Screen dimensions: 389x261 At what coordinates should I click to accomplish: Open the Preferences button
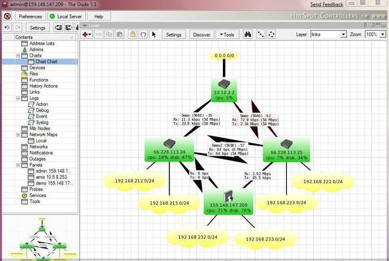(x=30, y=16)
